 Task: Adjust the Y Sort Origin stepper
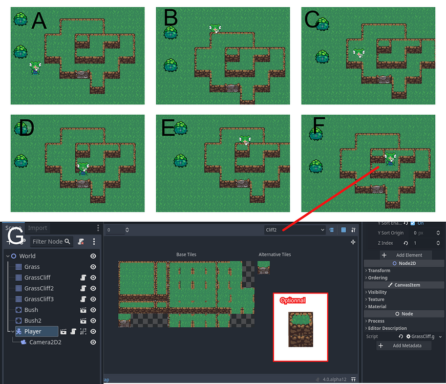coord(438,233)
